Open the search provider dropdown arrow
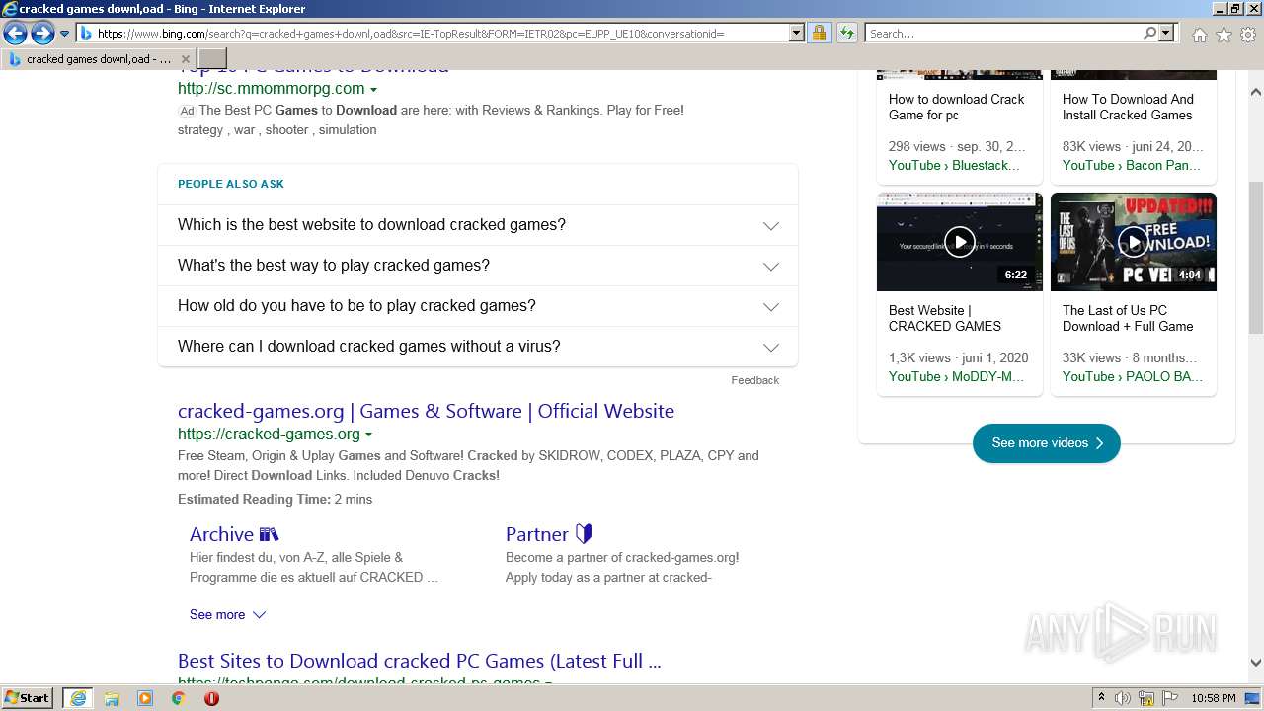1264x711 pixels. click(1166, 33)
